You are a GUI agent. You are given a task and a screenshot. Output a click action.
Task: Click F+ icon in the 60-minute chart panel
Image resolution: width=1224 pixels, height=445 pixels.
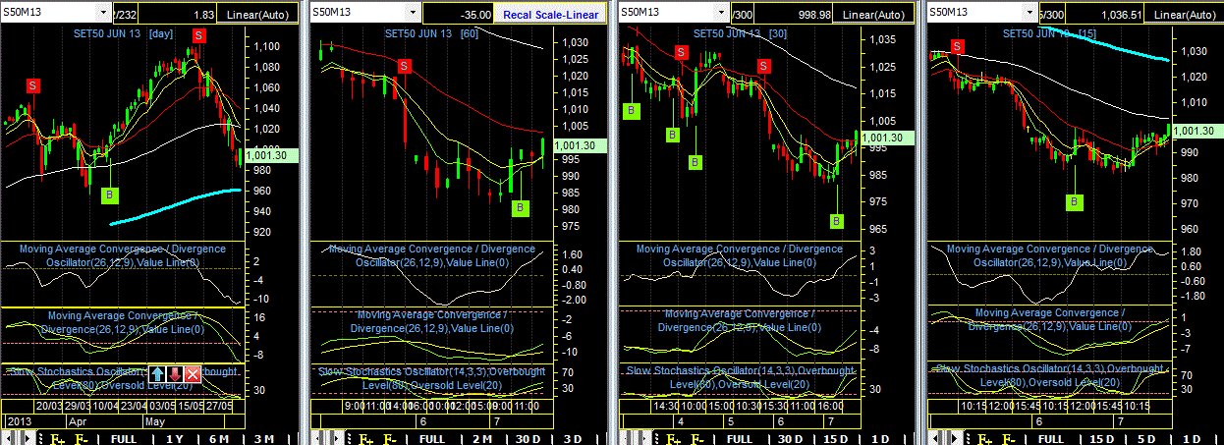tap(365, 438)
